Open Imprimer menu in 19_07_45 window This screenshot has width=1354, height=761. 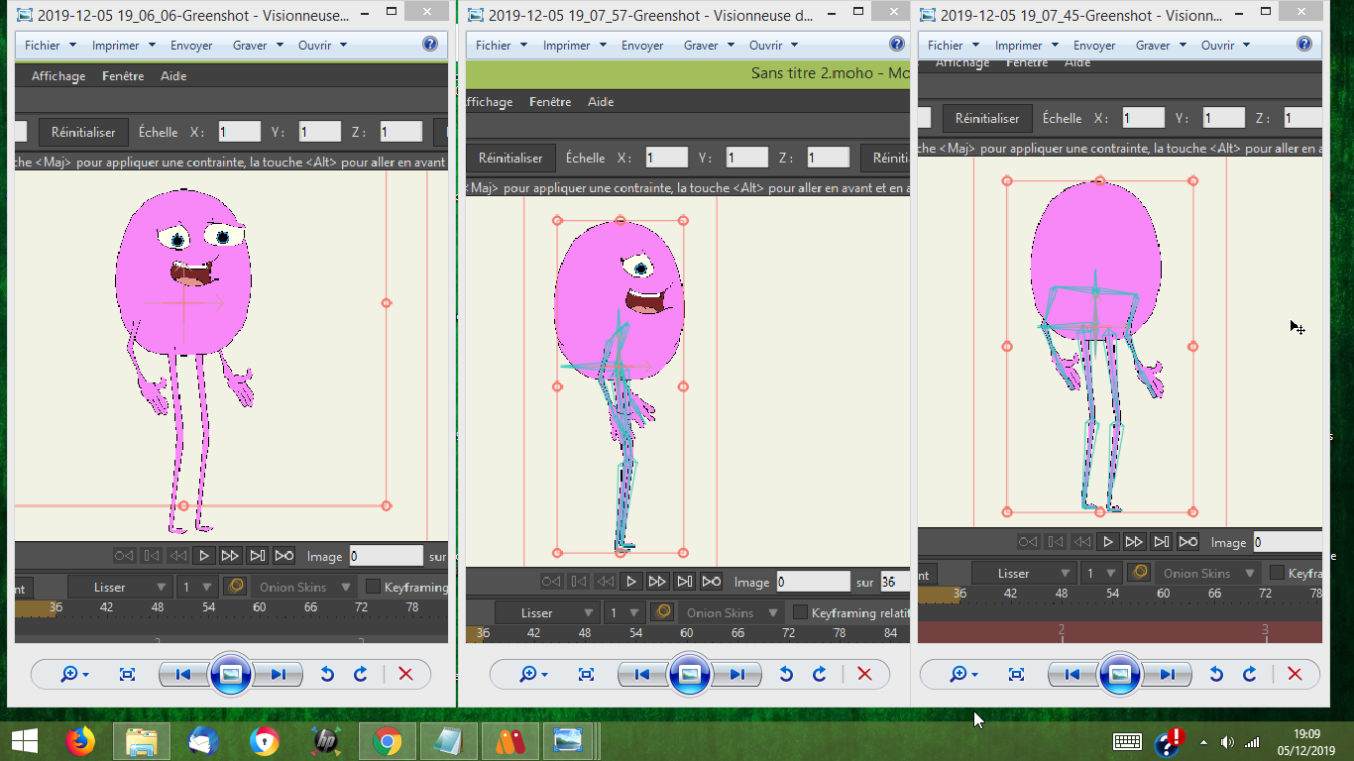pyautogui.click(x=1026, y=46)
